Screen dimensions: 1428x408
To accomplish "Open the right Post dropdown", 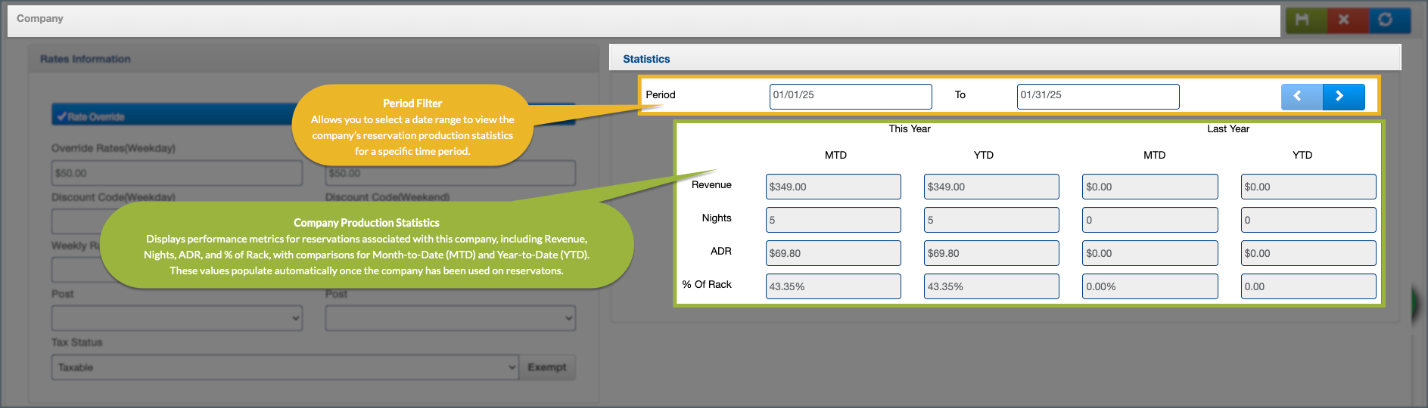I will [450, 318].
